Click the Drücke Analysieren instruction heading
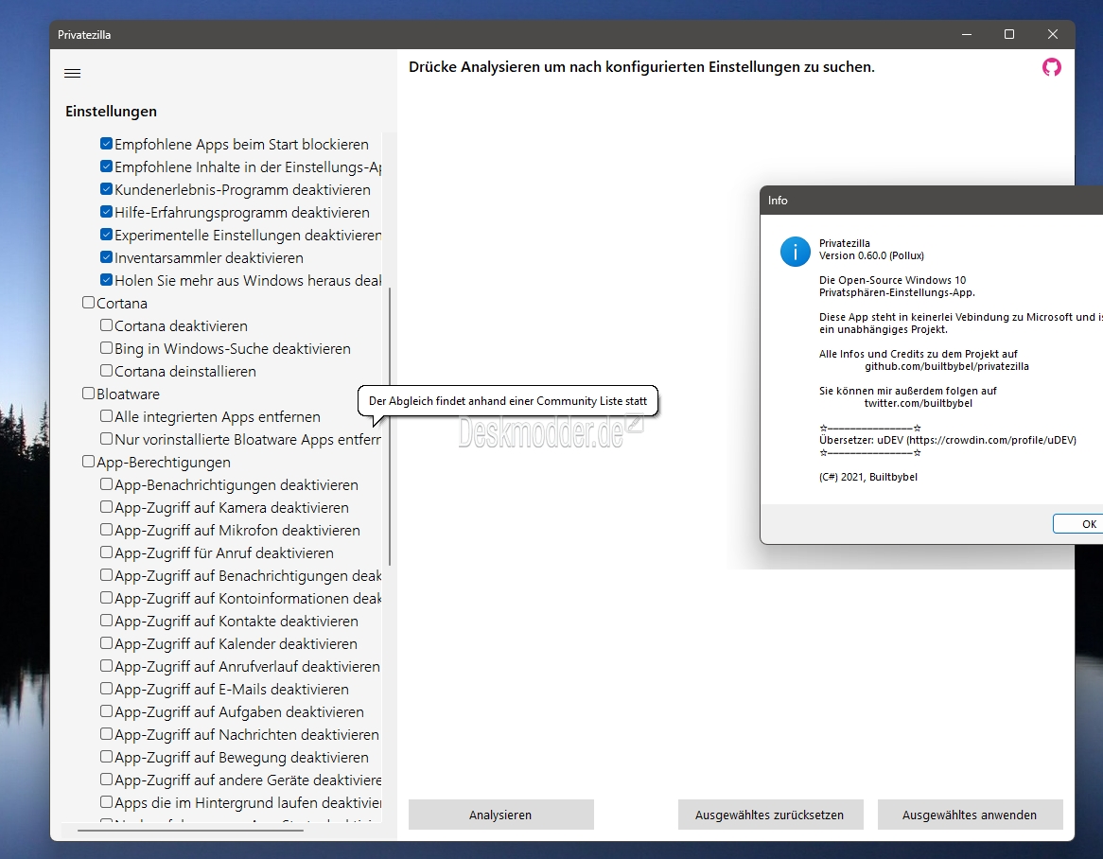The height and width of the screenshot is (859, 1103). tap(641, 67)
